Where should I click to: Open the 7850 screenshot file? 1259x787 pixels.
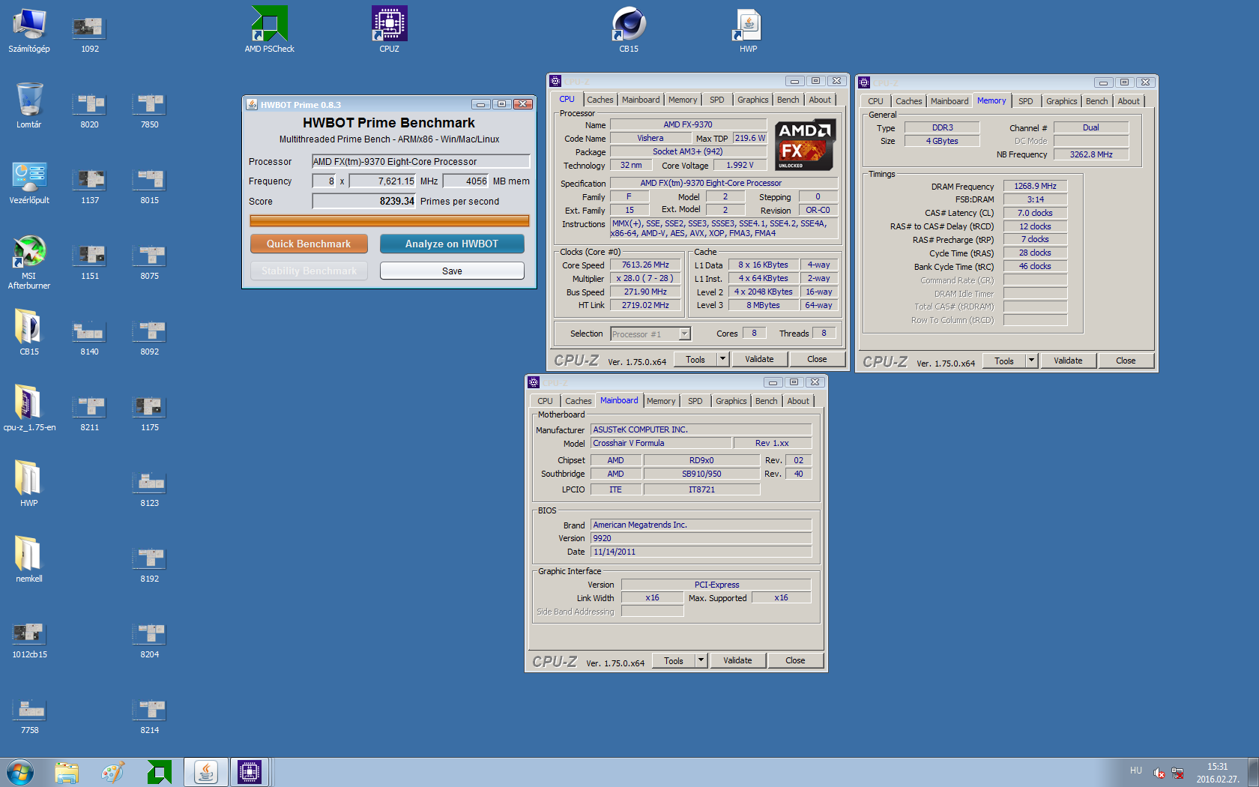pyautogui.click(x=149, y=111)
